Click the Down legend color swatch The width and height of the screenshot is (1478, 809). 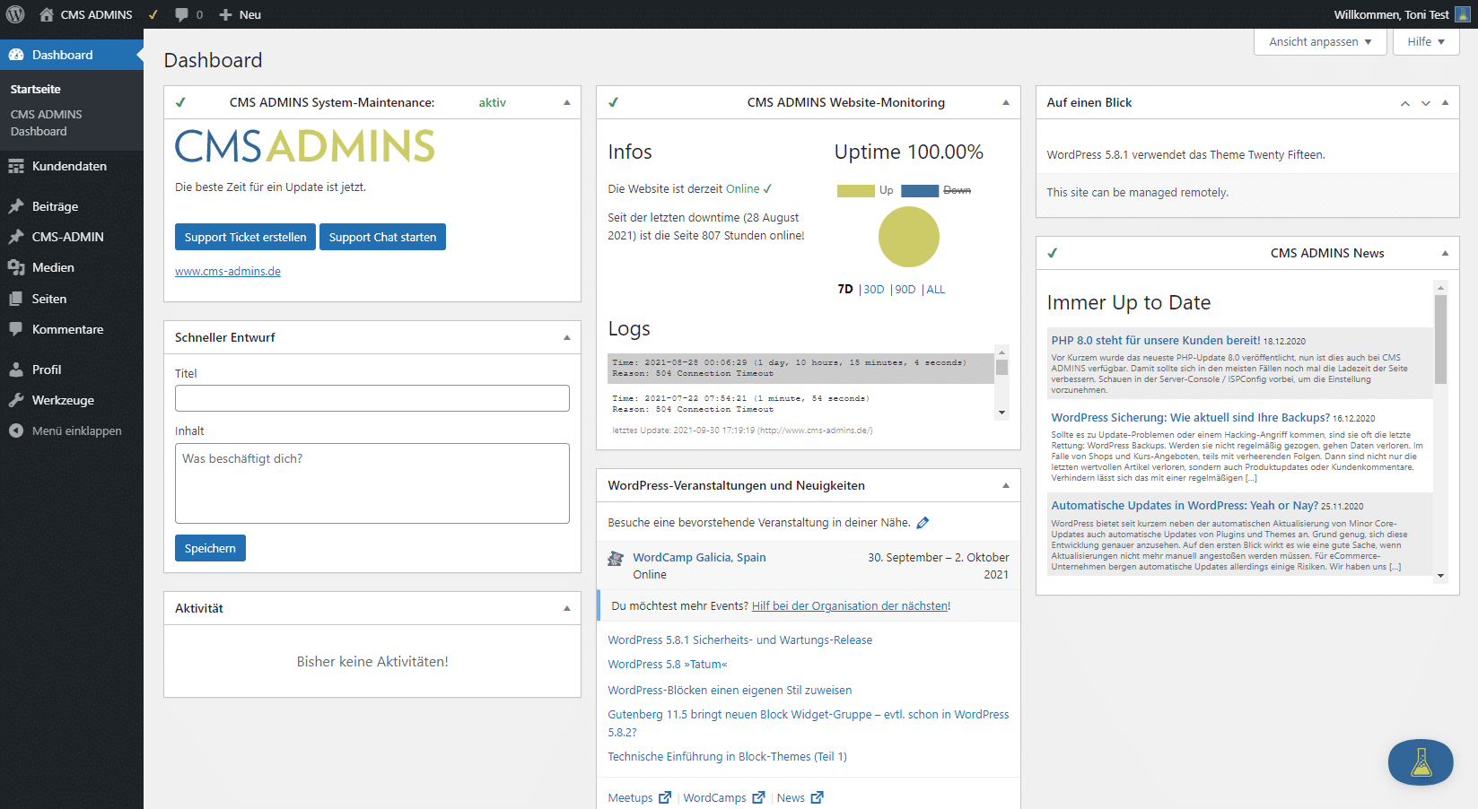click(919, 190)
